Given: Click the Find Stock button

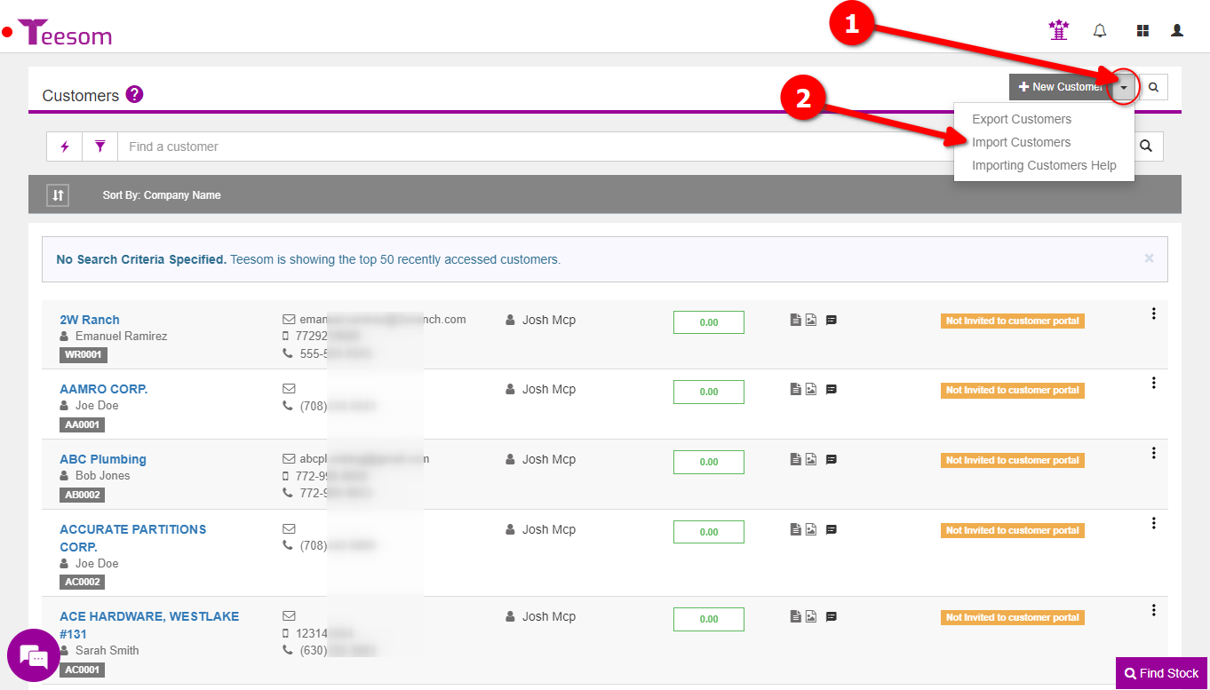Looking at the screenshot, I should pos(1162,673).
